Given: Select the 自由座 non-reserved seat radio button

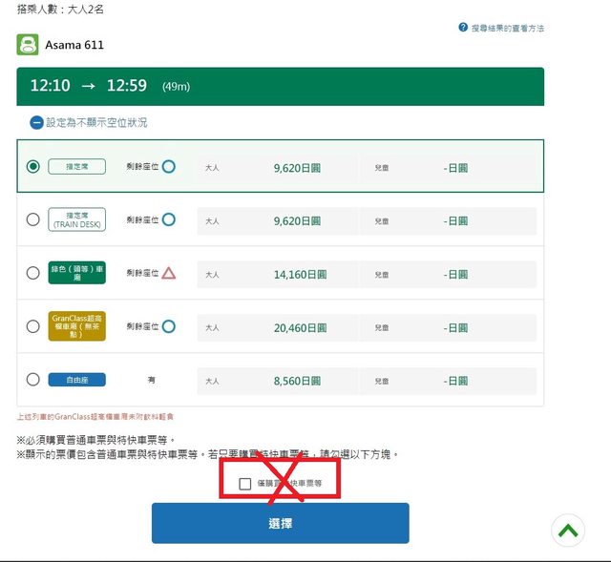Looking at the screenshot, I should coord(33,379).
